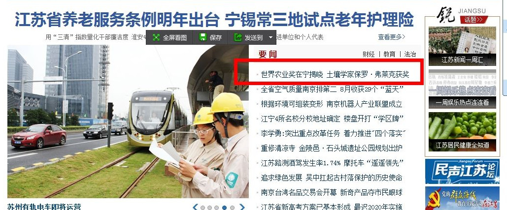Switch to the 财经 tab

point(369,54)
